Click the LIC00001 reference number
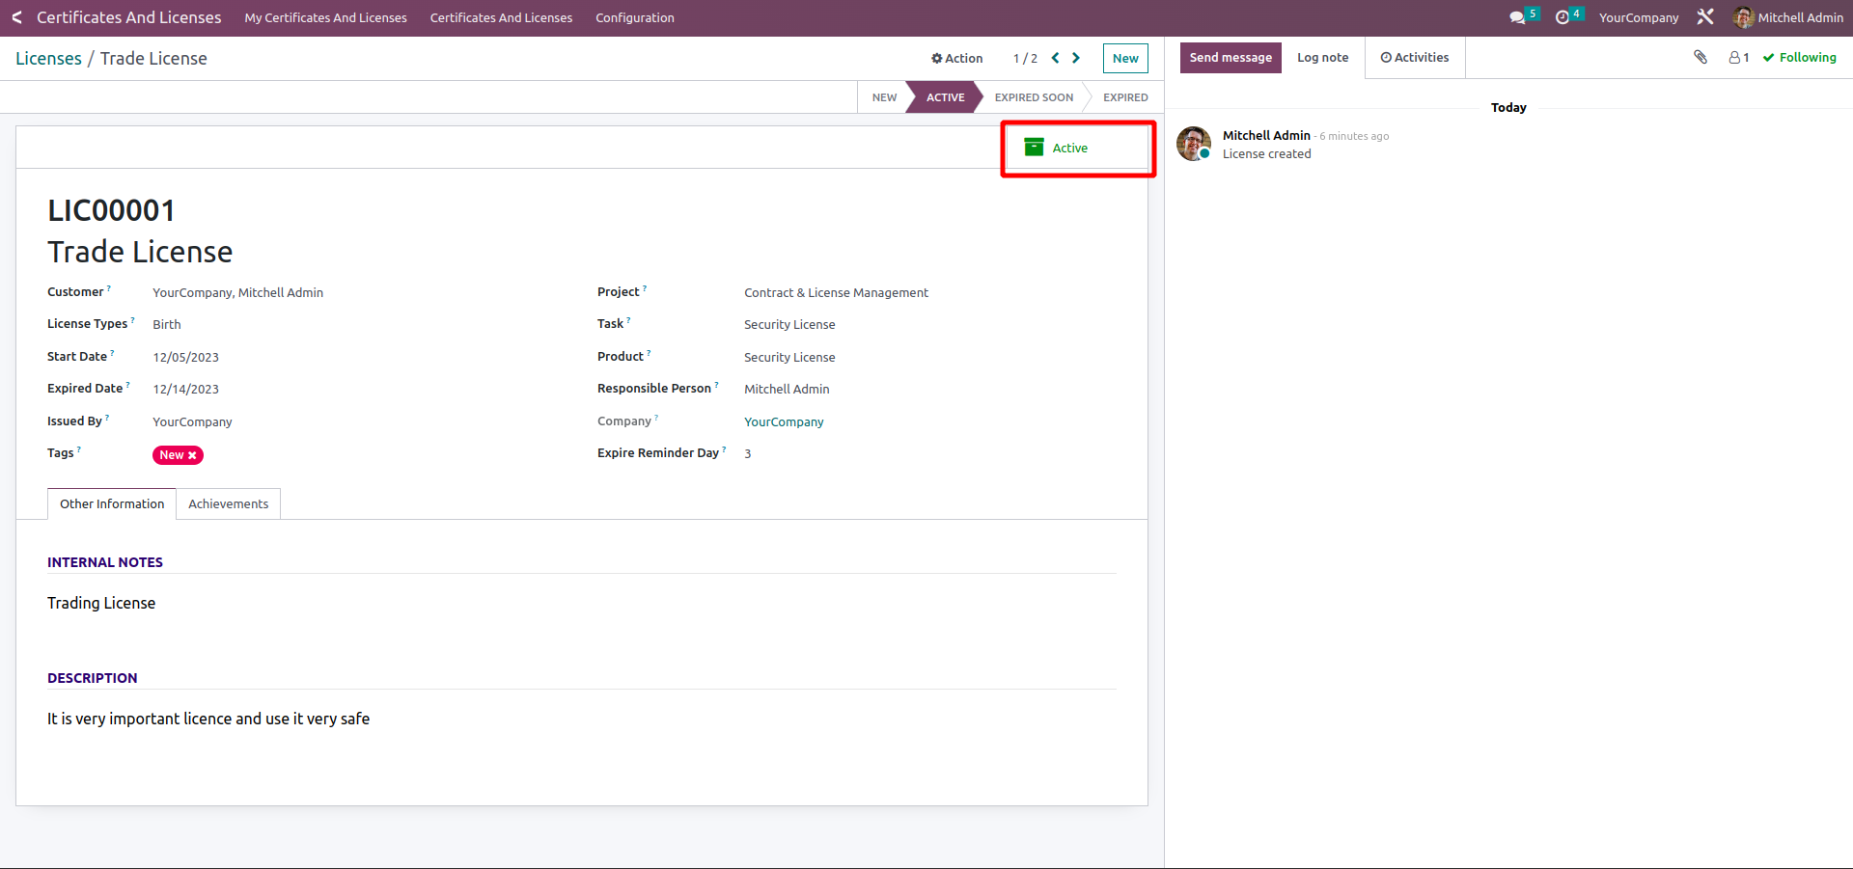The width and height of the screenshot is (1853, 869). pos(111,210)
